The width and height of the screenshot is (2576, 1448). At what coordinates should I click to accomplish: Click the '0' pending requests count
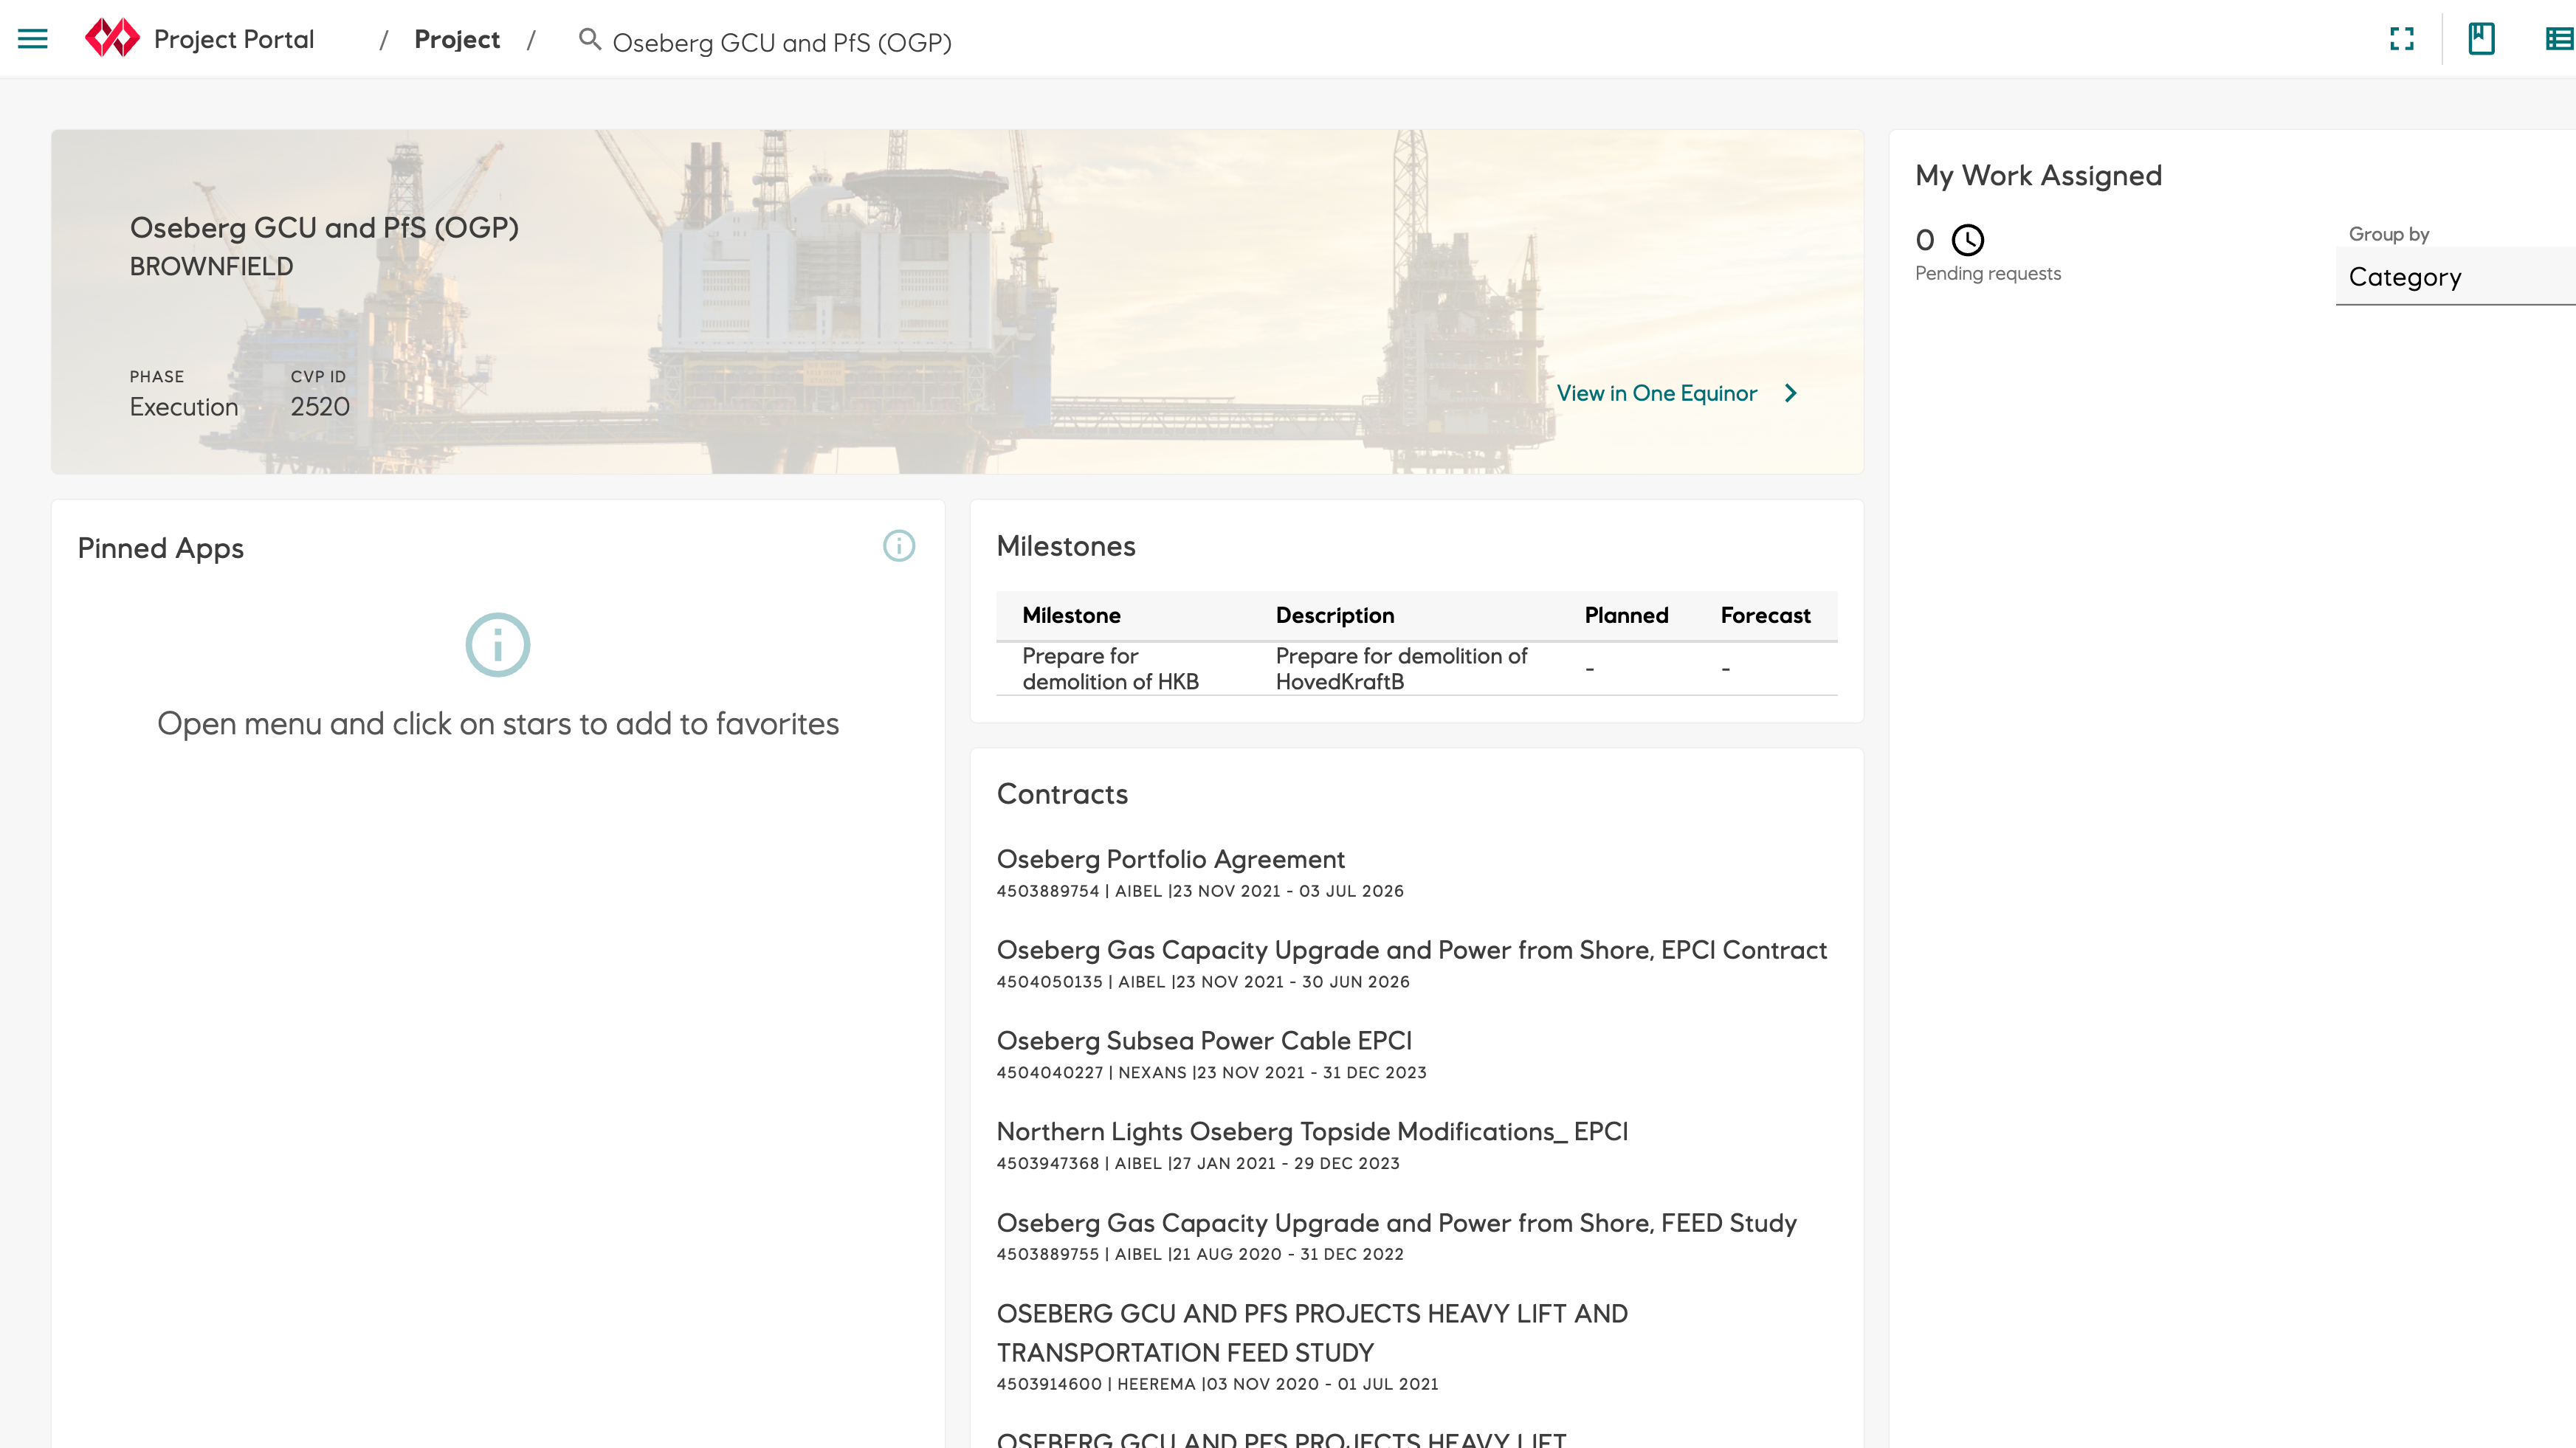click(x=1925, y=240)
